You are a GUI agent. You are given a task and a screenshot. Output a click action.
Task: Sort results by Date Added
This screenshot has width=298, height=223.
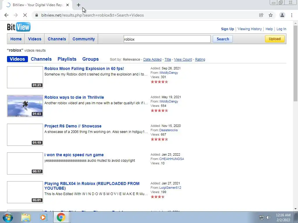click(152, 59)
